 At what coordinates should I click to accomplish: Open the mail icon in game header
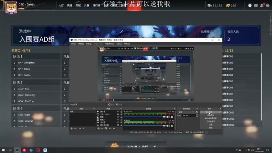point(256,5)
